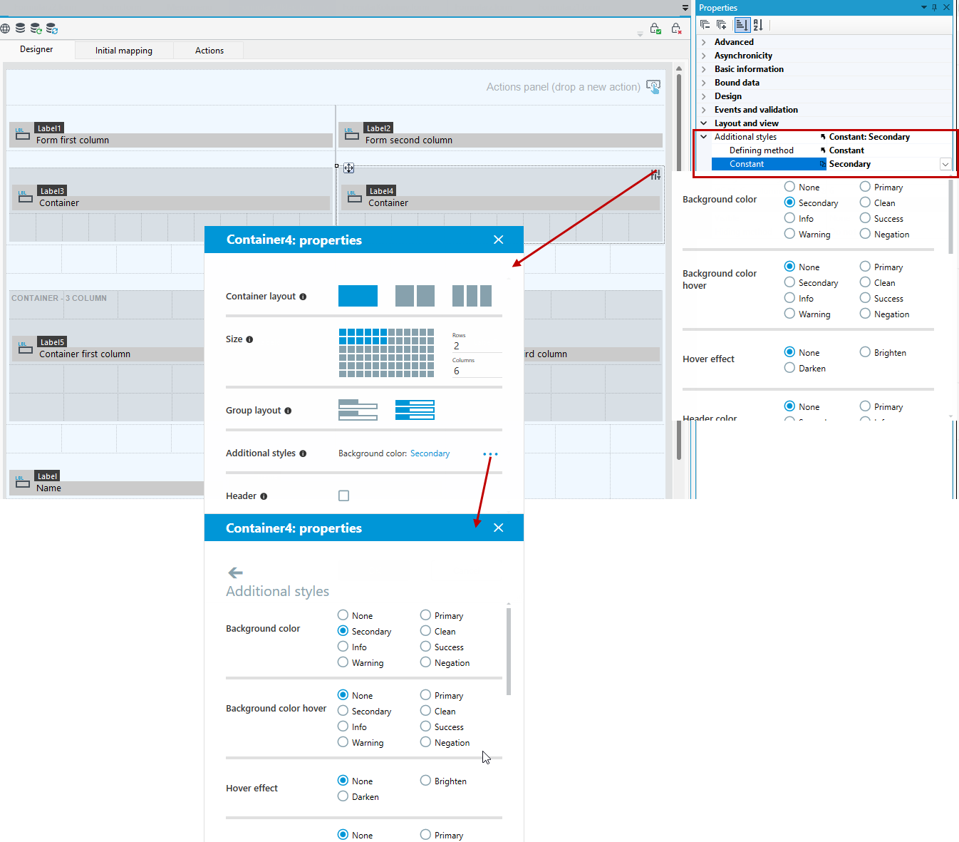Click the scrollbar in the Additional styles dialog
959x842 pixels.
(x=509, y=651)
